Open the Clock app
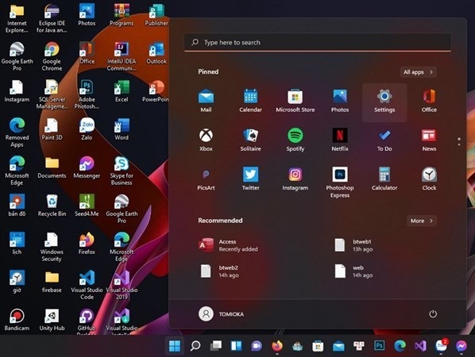475x357 pixels. 429,179
